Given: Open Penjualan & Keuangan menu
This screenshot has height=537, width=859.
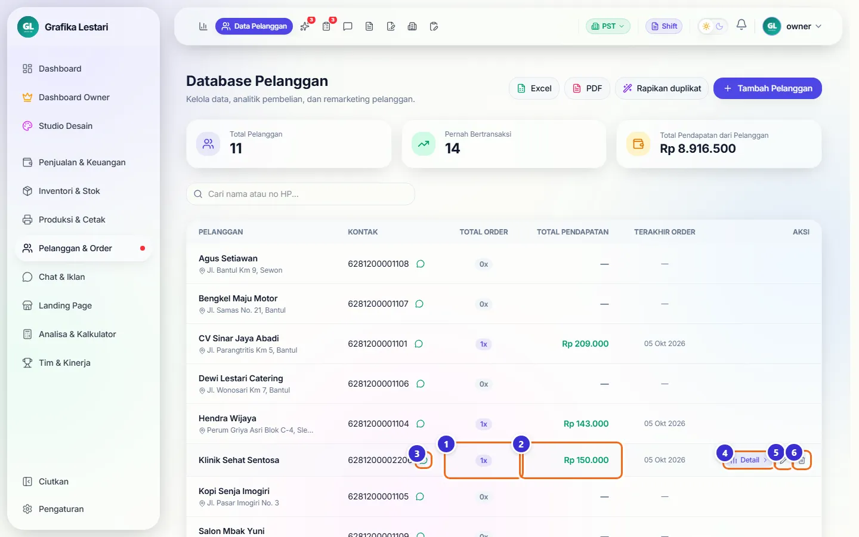Looking at the screenshot, I should click(x=84, y=162).
